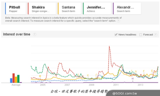Select the Shakira Singer-songwriter card
Screen dimensions: 160x96
42,9
